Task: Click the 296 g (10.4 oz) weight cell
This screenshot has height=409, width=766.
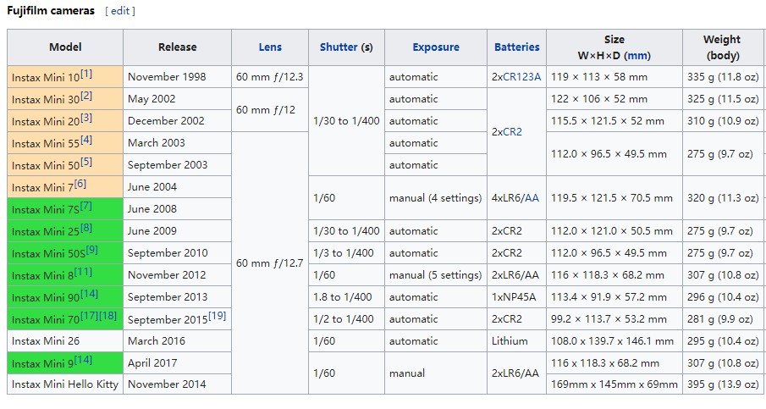Action: click(724, 296)
